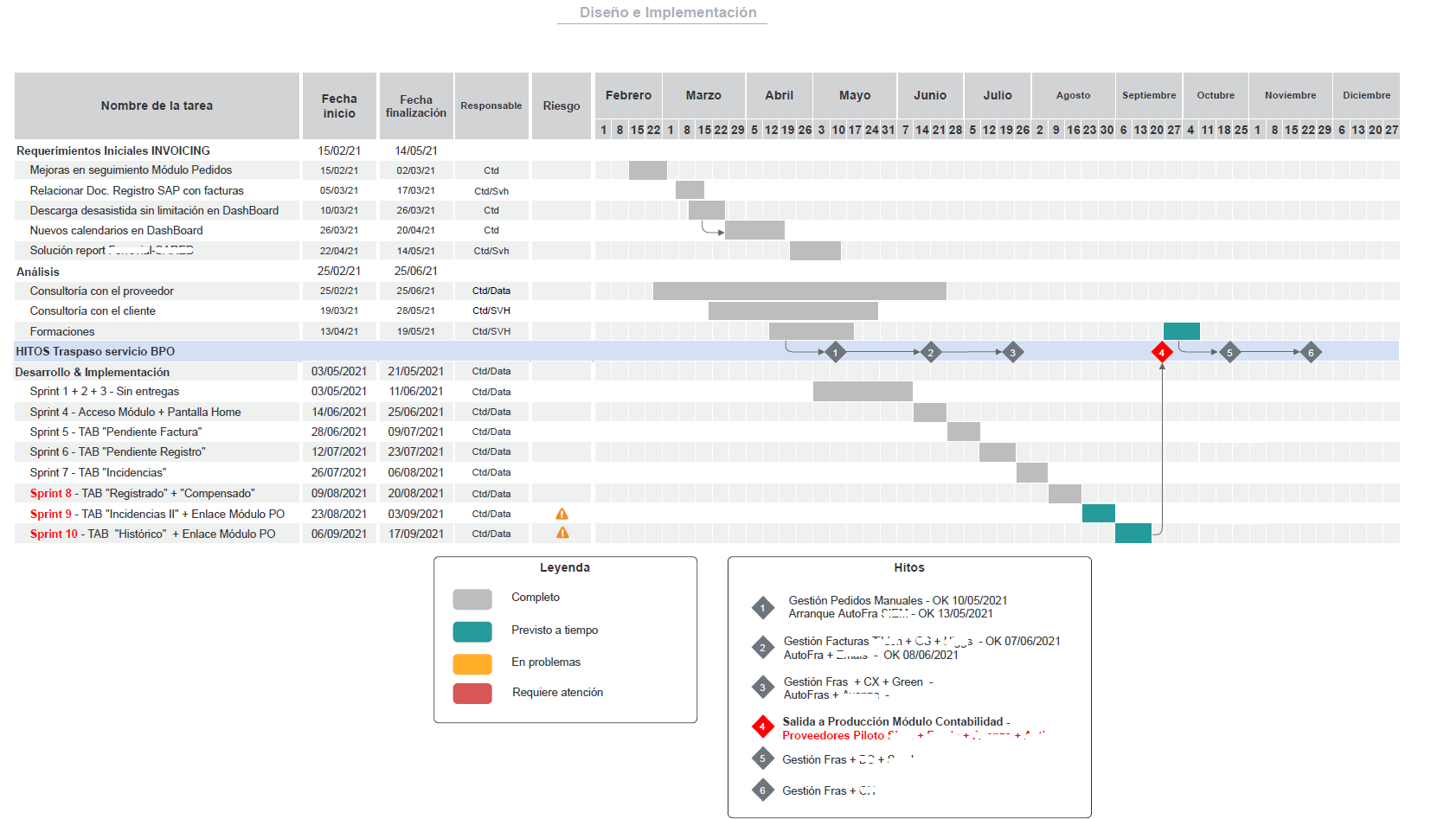Click the warning icon for Sprint 9
The width and height of the screenshot is (1431, 819).
(561, 514)
